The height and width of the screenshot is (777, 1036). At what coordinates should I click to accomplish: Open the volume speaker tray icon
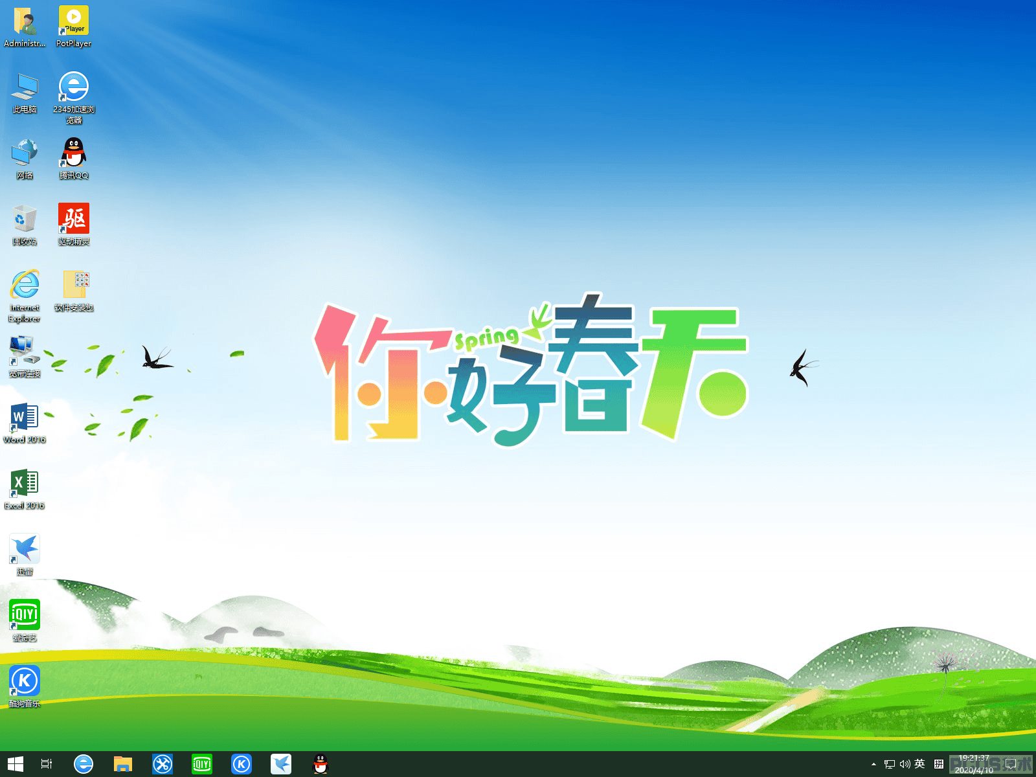click(x=905, y=764)
